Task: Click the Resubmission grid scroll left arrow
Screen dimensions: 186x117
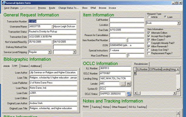Action: point(135,93)
